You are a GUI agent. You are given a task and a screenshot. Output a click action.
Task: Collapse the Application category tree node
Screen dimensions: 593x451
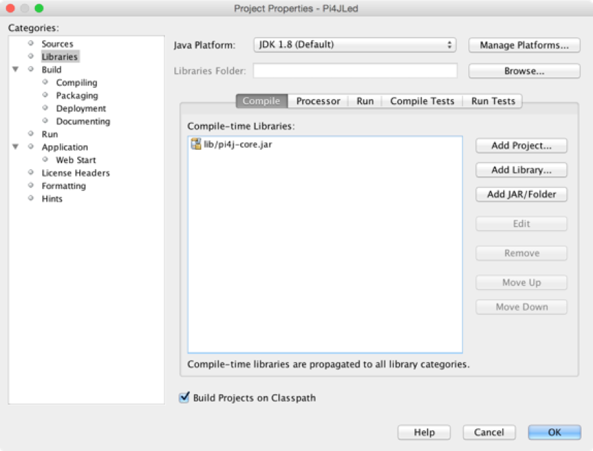pyautogui.click(x=16, y=147)
